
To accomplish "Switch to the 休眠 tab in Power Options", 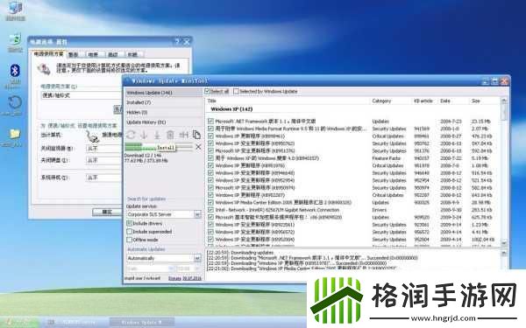I will (132, 54).
